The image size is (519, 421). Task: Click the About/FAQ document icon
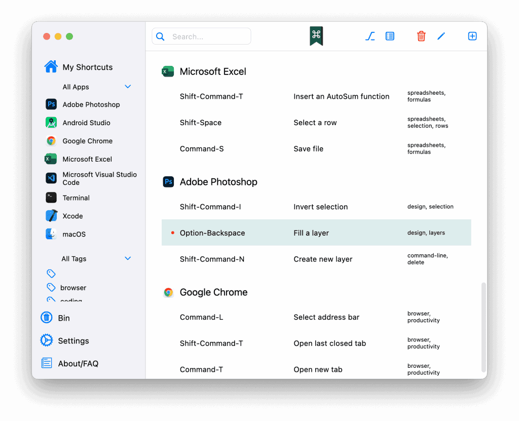tap(46, 363)
